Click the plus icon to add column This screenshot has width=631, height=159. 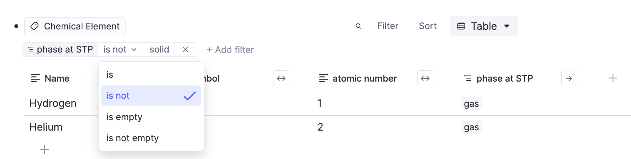(612, 78)
